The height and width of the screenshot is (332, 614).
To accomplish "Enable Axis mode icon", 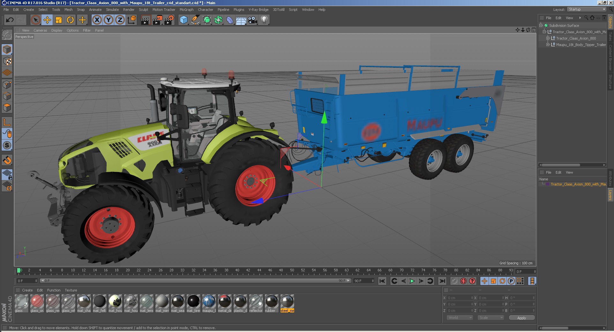I will tap(7, 122).
